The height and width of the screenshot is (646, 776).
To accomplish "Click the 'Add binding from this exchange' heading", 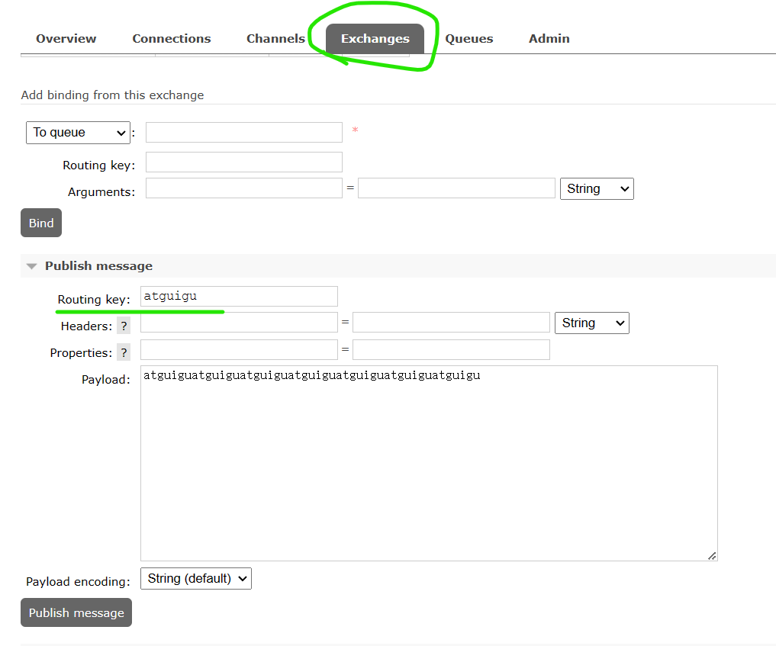I will click(x=112, y=95).
